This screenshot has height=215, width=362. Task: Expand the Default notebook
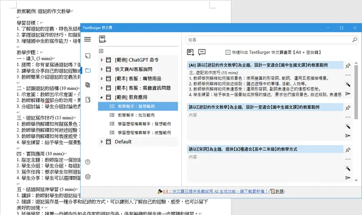tap(102, 142)
